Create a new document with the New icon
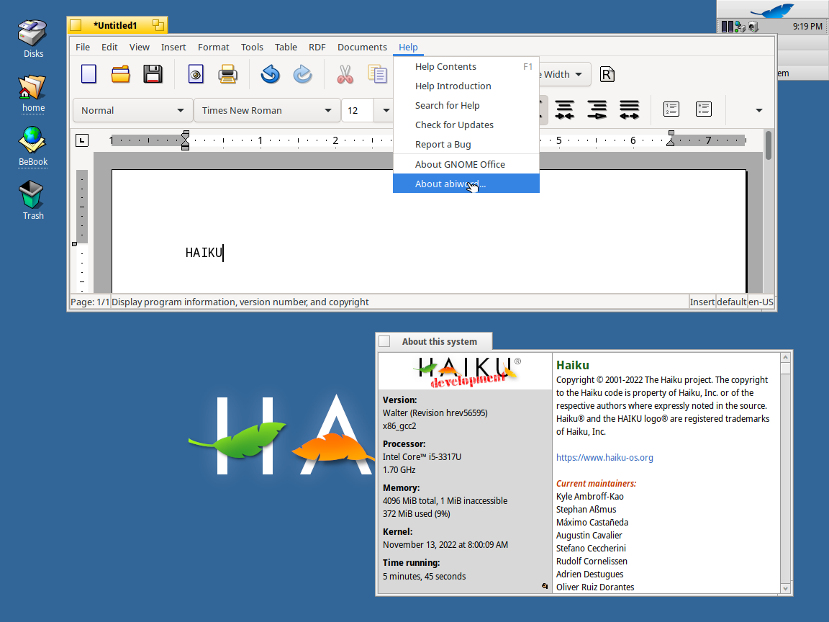 click(89, 73)
